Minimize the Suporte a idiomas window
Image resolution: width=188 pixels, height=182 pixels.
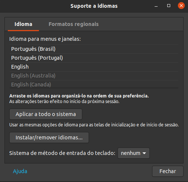pyautogui.click(x=156, y=6)
